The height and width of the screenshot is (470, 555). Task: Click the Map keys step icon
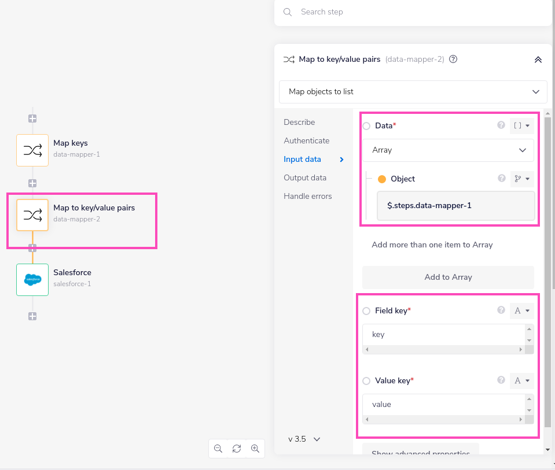pos(32,150)
